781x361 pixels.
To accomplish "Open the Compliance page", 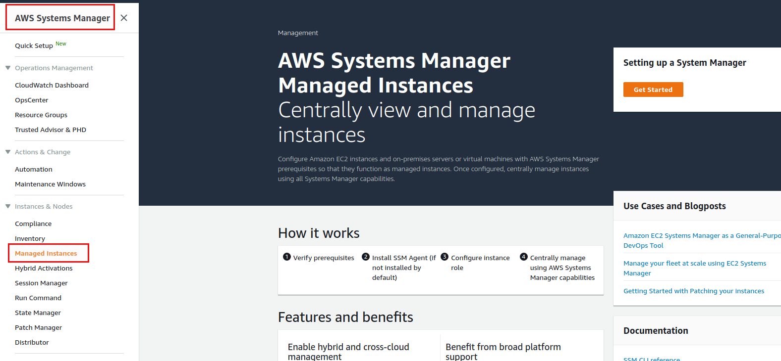I will pyautogui.click(x=33, y=224).
